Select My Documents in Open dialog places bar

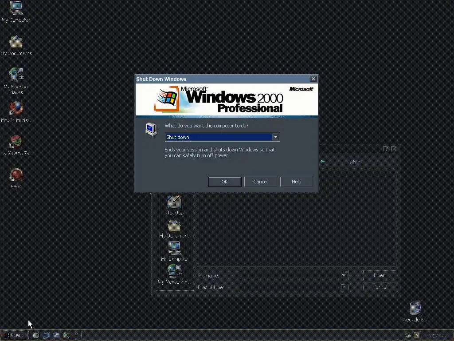pyautogui.click(x=175, y=229)
